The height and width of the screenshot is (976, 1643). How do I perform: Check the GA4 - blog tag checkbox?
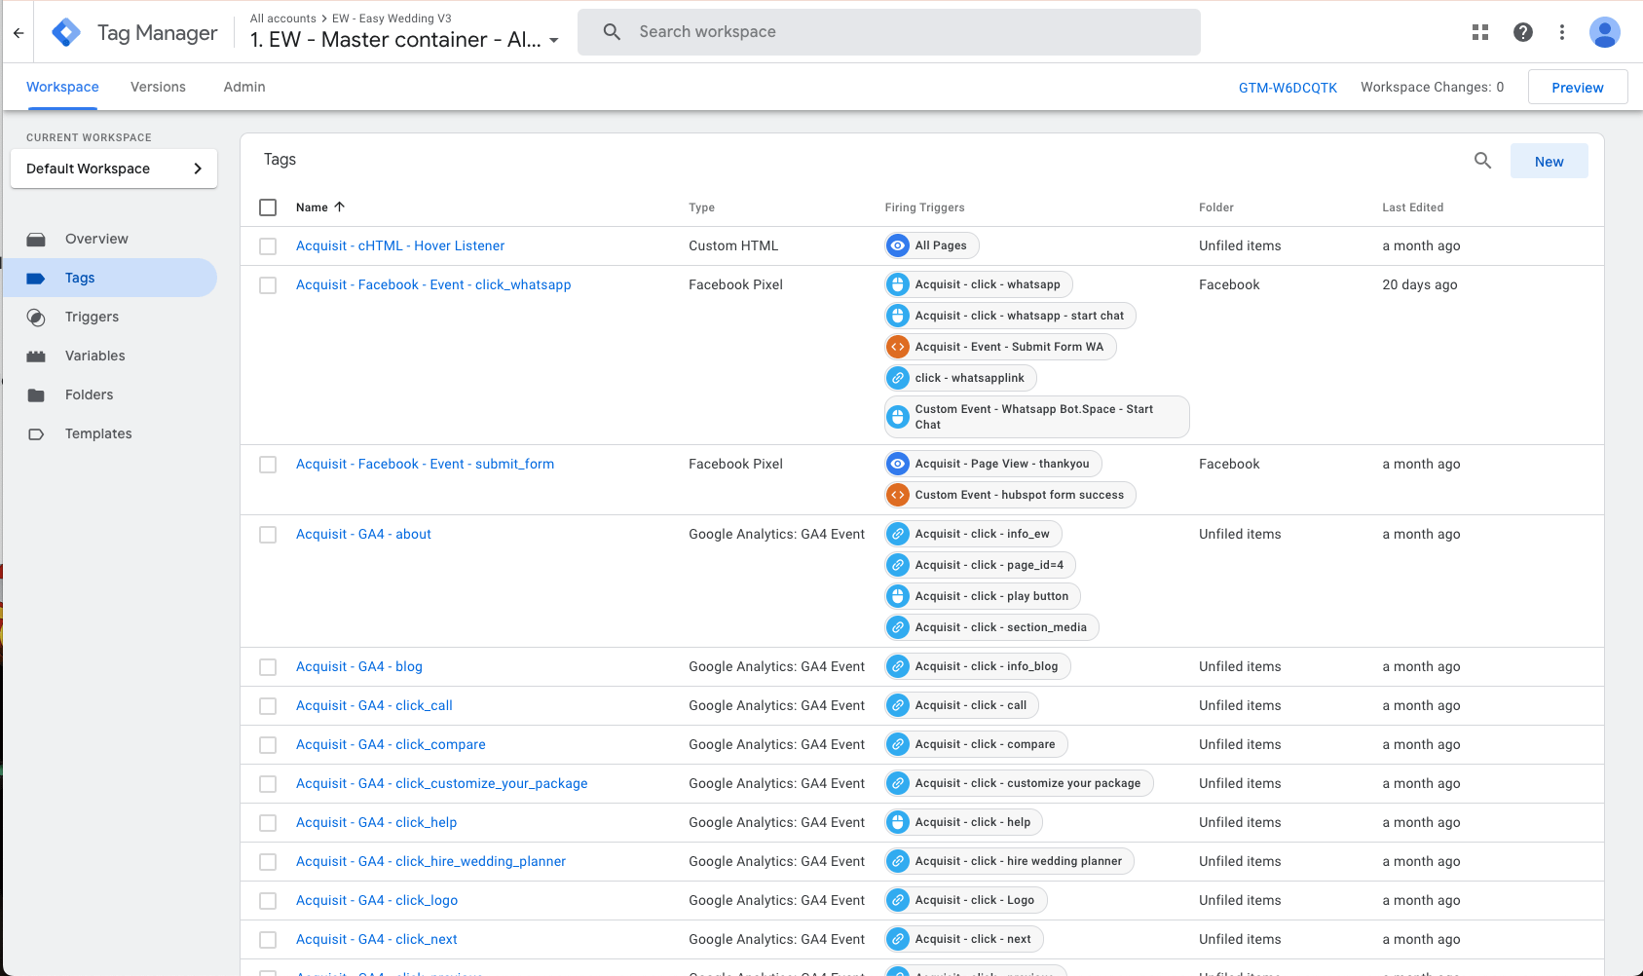(x=268, y=667)
